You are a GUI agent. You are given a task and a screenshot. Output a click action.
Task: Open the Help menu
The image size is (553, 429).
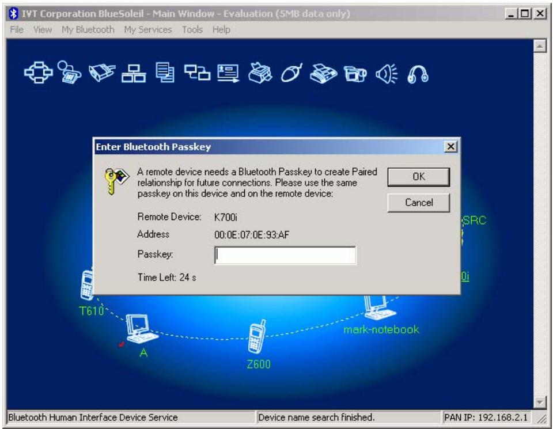click(x=221, y=29)
